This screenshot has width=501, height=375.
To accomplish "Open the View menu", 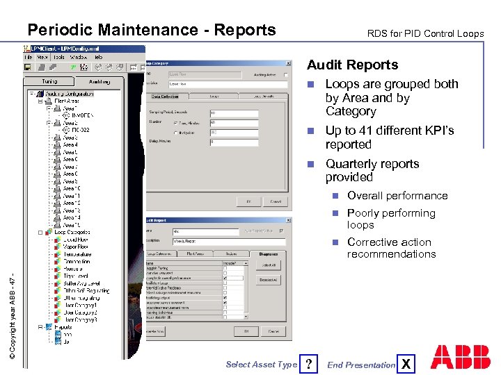I will [42, 57].
